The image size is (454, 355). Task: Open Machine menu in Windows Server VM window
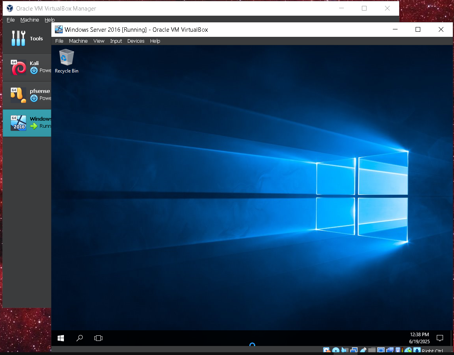(78, 41)
